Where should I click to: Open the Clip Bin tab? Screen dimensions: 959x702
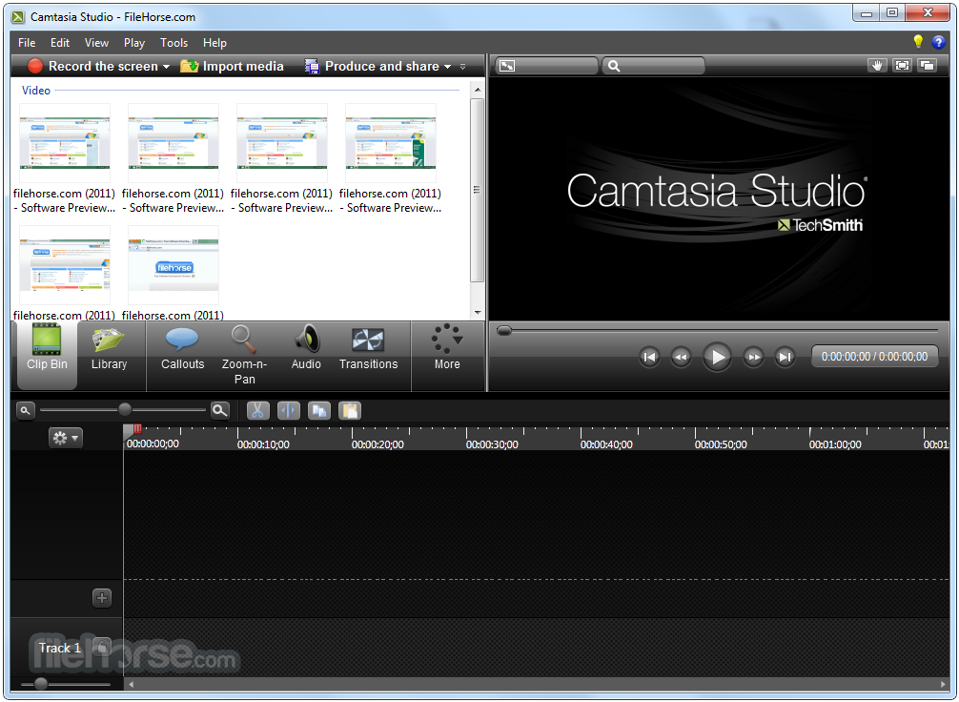[47, 355]
